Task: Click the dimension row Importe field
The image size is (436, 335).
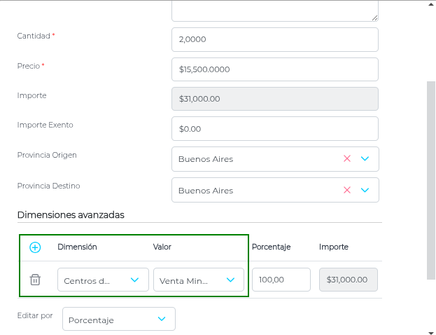Action: point(348,280)
